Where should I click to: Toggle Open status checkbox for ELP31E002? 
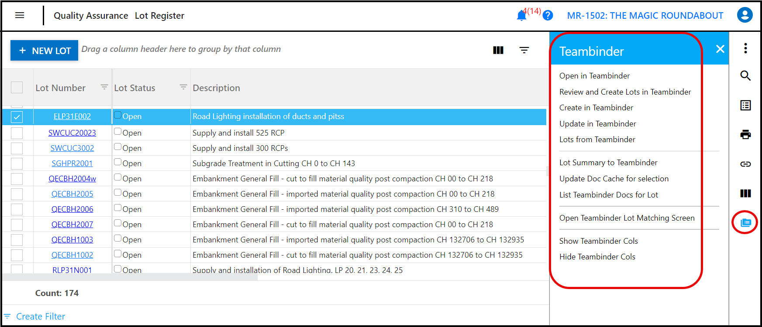coord(117,115)
